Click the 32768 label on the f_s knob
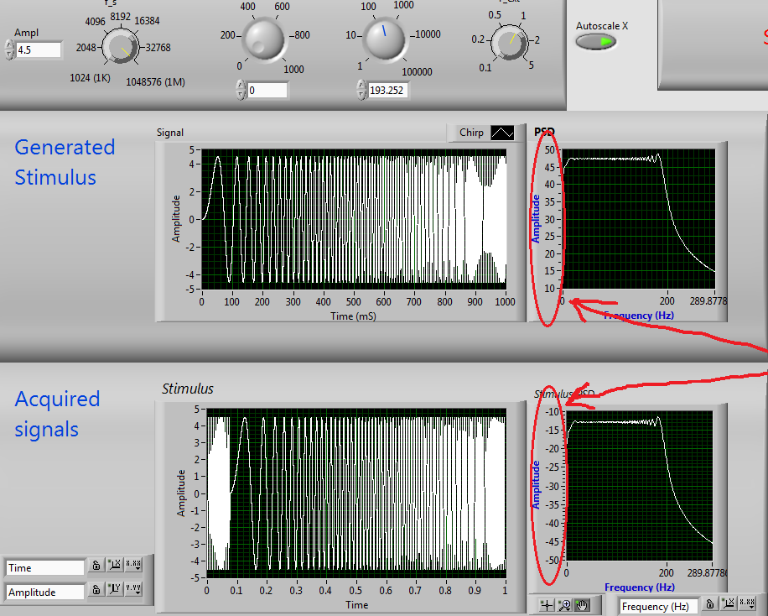The height and width of the screenshot is (616, 768). (x=158, y=48)
